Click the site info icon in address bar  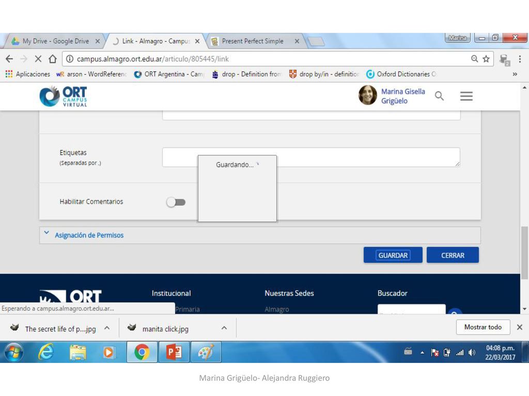point(70,59)
